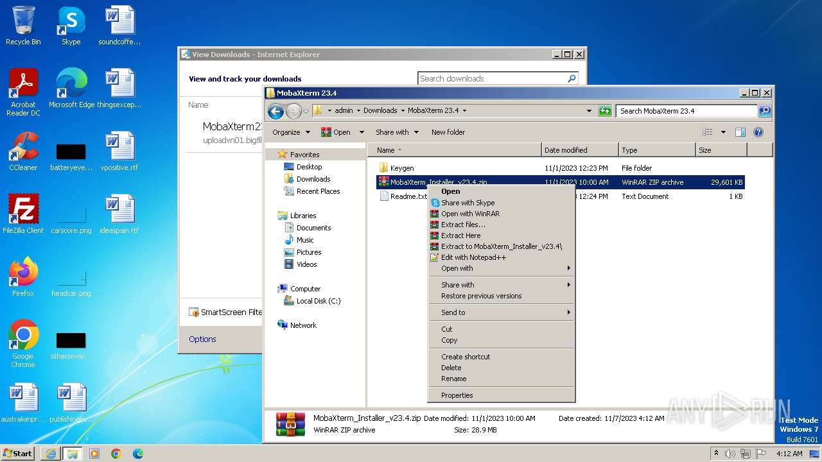The width and height of the screenshot is (822, 462).
Task: Open Firefox desktop shortcut
Action: [x=23, y=277]
